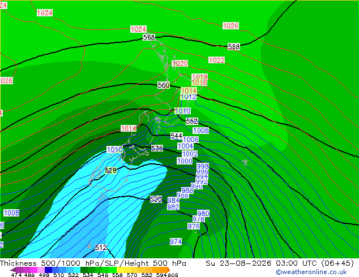Click the blue isobar label 994
Image resolution: width=359 pixels, height=277 pixels.
202,176
